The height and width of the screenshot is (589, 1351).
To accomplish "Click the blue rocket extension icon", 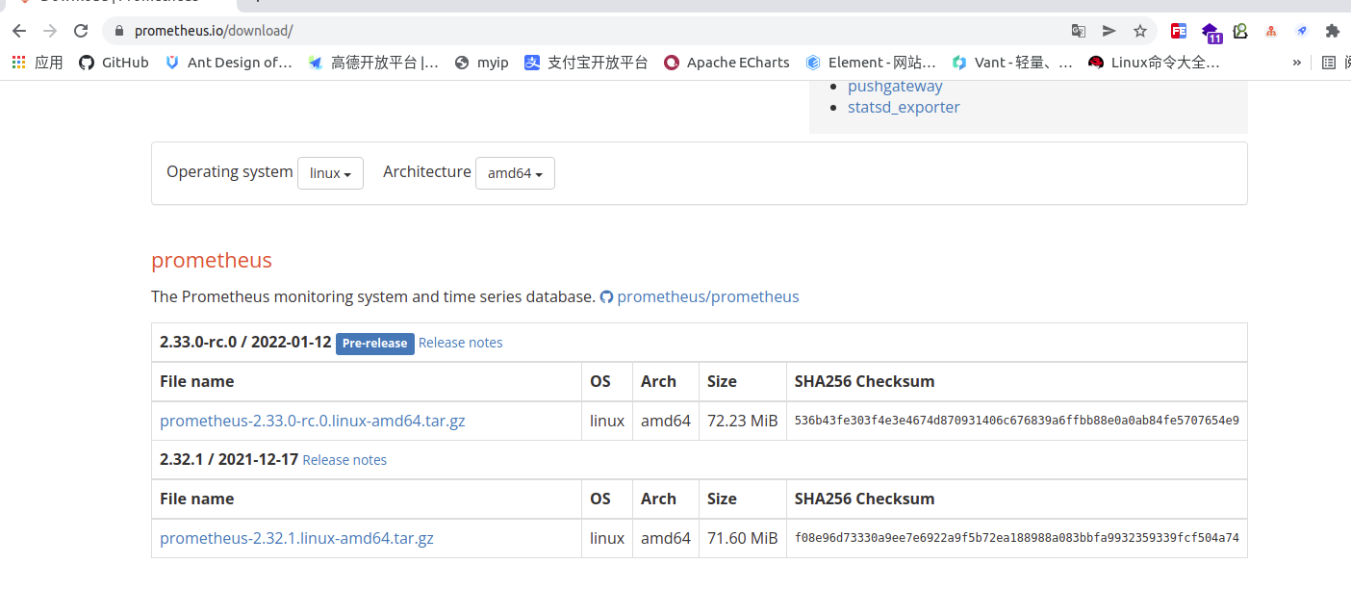I will click(x=1302, y=31).
